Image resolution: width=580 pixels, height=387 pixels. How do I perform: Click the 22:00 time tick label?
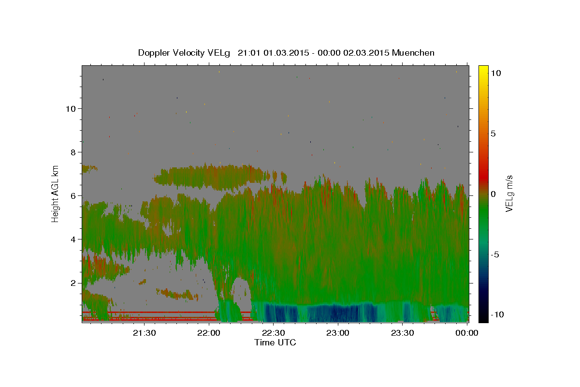tap(209, 332)
